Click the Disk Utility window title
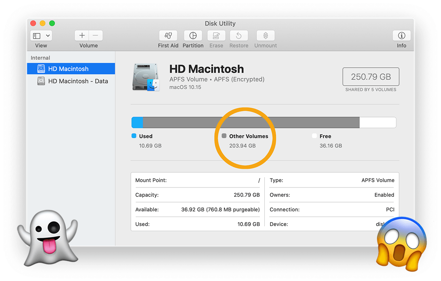 tap(220, 23)
